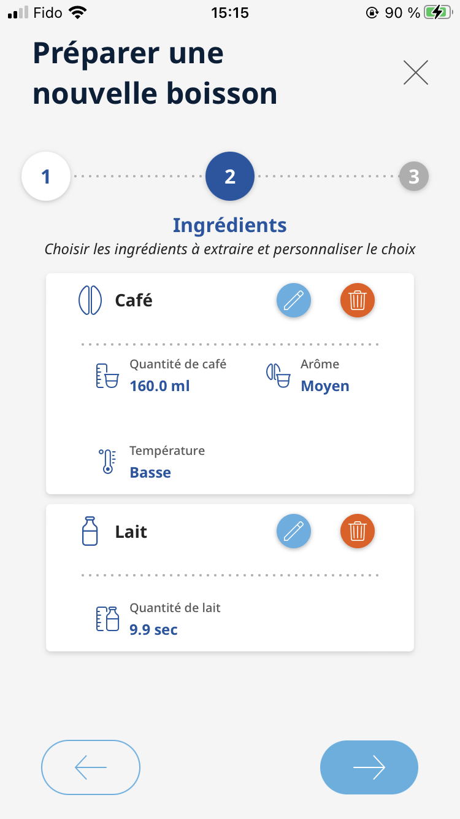The image size is (460, 819).
Task: Tap the Basse temperature value
Action: point(150,473)
